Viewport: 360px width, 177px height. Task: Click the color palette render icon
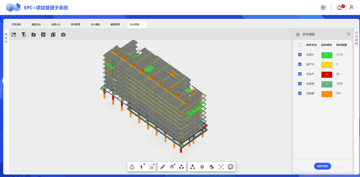[230, 167]
